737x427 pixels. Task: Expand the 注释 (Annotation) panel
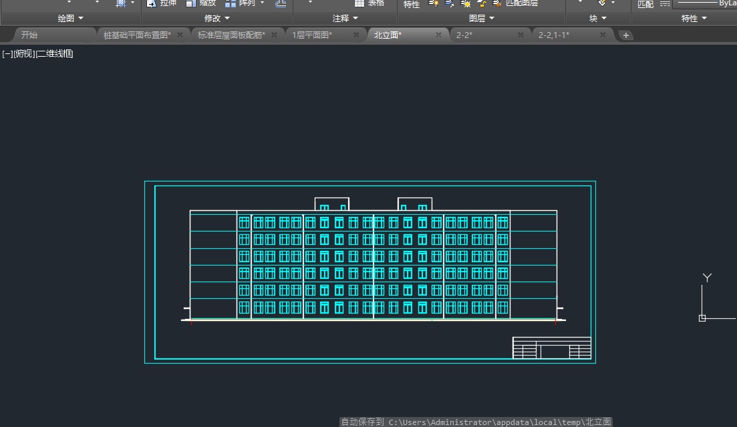(345, 19)
